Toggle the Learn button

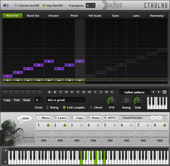pyautogui.click(x=60, y=118)
